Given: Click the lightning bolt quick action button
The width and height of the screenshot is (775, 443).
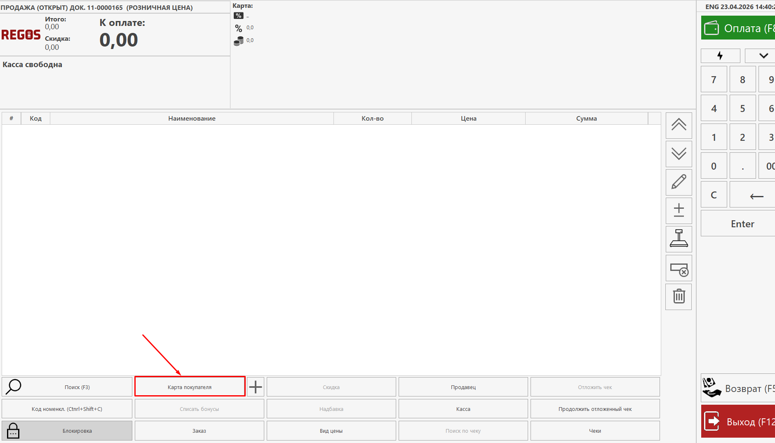Looking at the screenshot, I should coord(720,56).
